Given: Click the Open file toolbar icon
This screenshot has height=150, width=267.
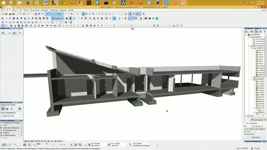Looking at the screenshot, I should [6, 14].
